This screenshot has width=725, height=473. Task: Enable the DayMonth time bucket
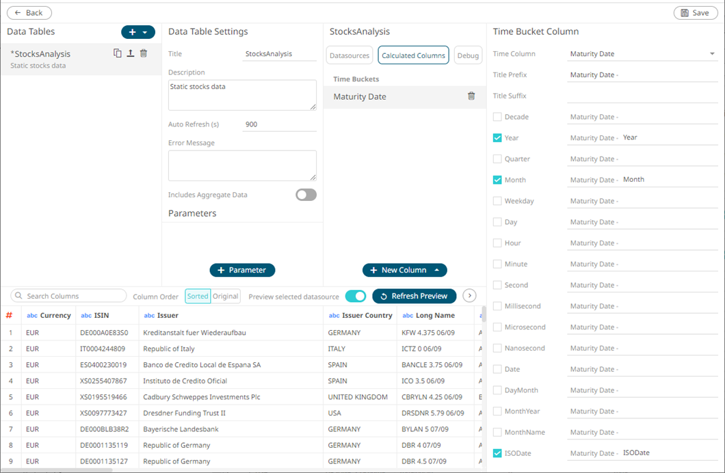497,390
